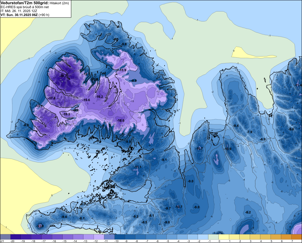This screenshot has width=302, height=243.
Task: Click the -11.1 temperature label
Action: pos(138,167)
